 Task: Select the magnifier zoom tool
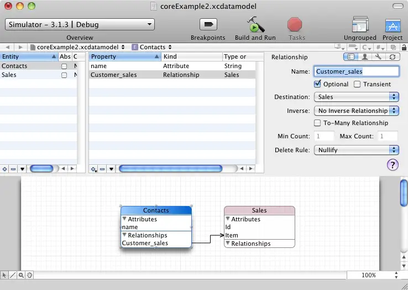click(x=21, y=275)
